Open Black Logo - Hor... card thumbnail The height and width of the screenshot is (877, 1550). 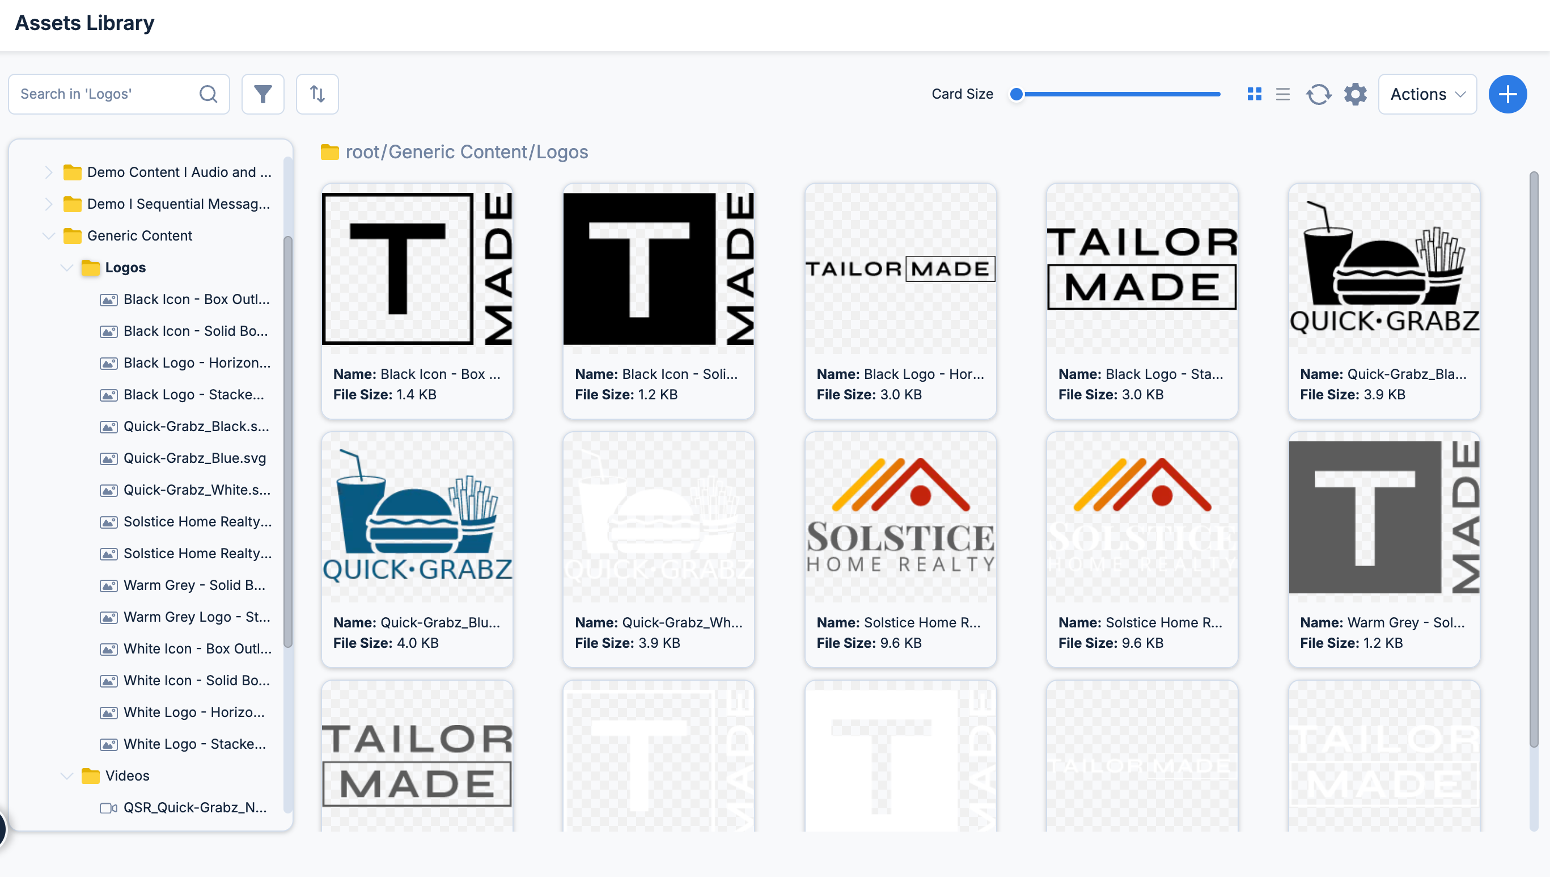click(x=900, y=269)
